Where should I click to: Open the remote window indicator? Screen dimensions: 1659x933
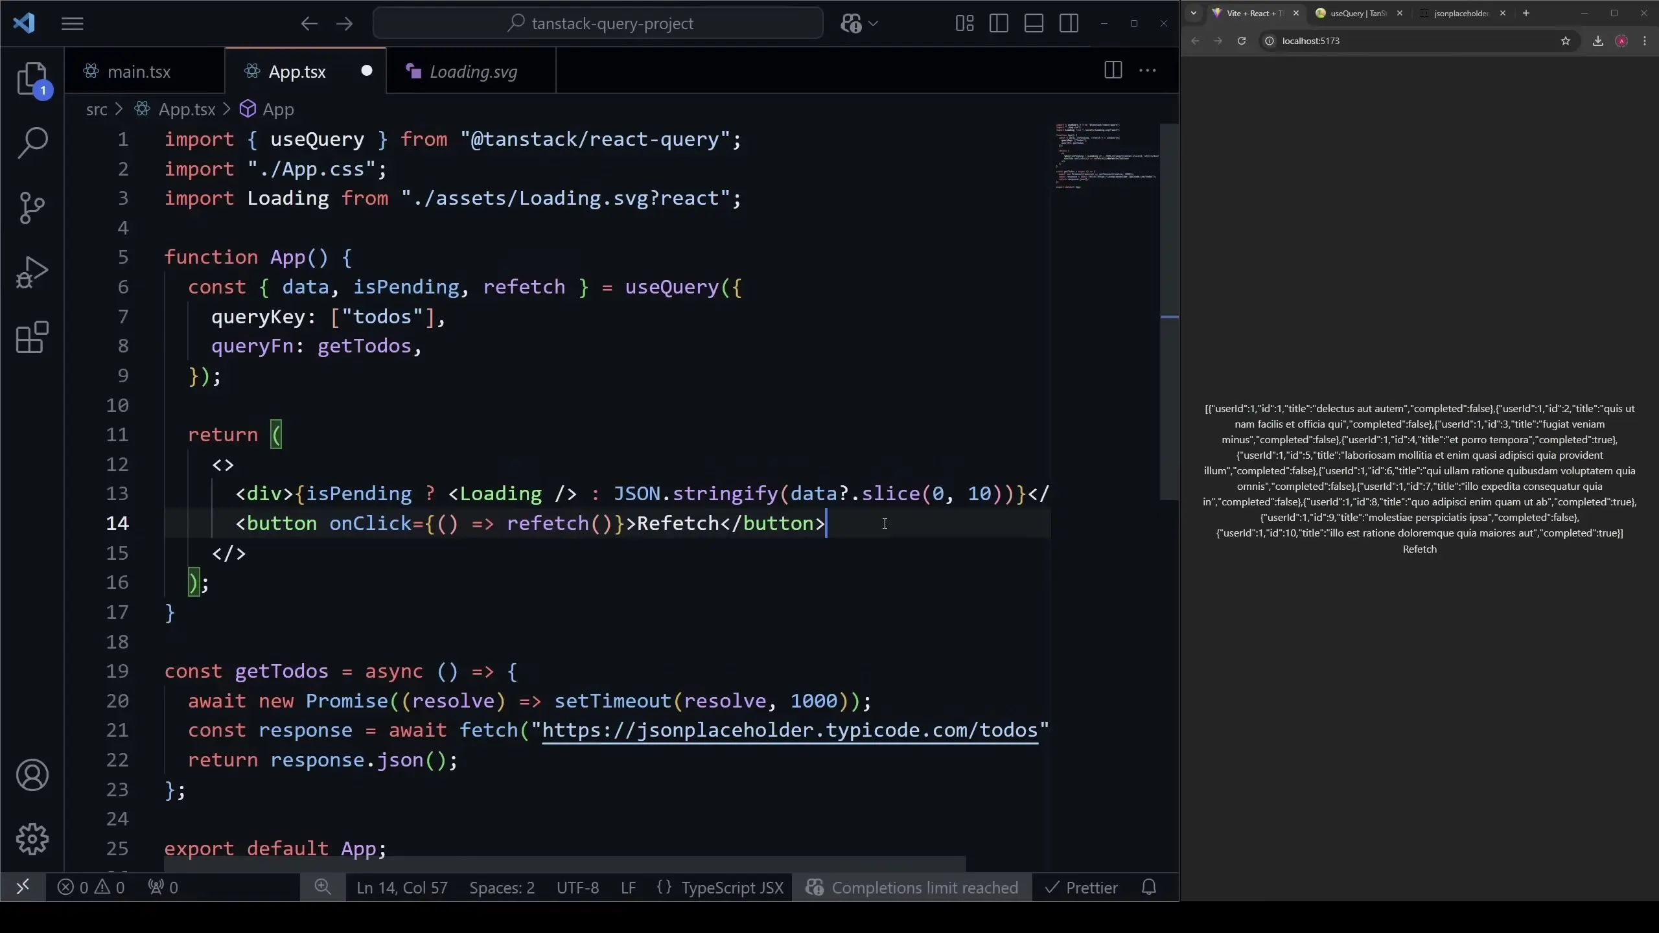pos(23,887)
